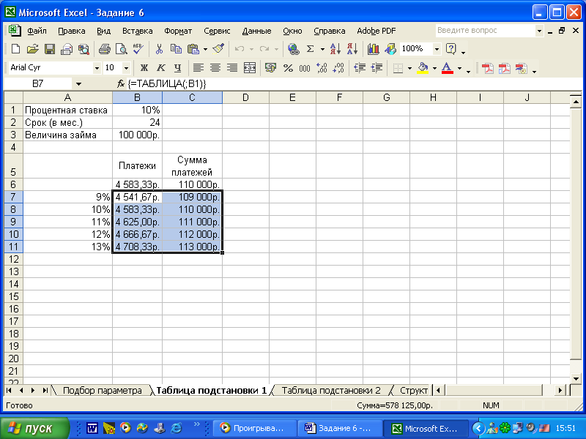
Task: Switch to Задание 6 Word taskbar button
Action: click(340, 428)
